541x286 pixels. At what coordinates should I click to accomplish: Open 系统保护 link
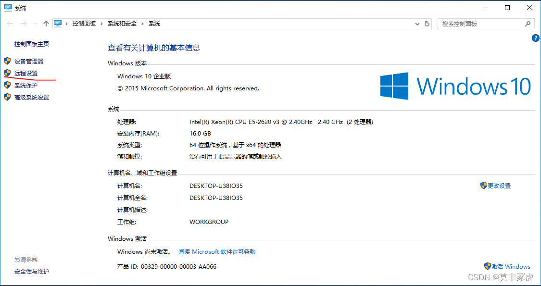pos(26,85)
